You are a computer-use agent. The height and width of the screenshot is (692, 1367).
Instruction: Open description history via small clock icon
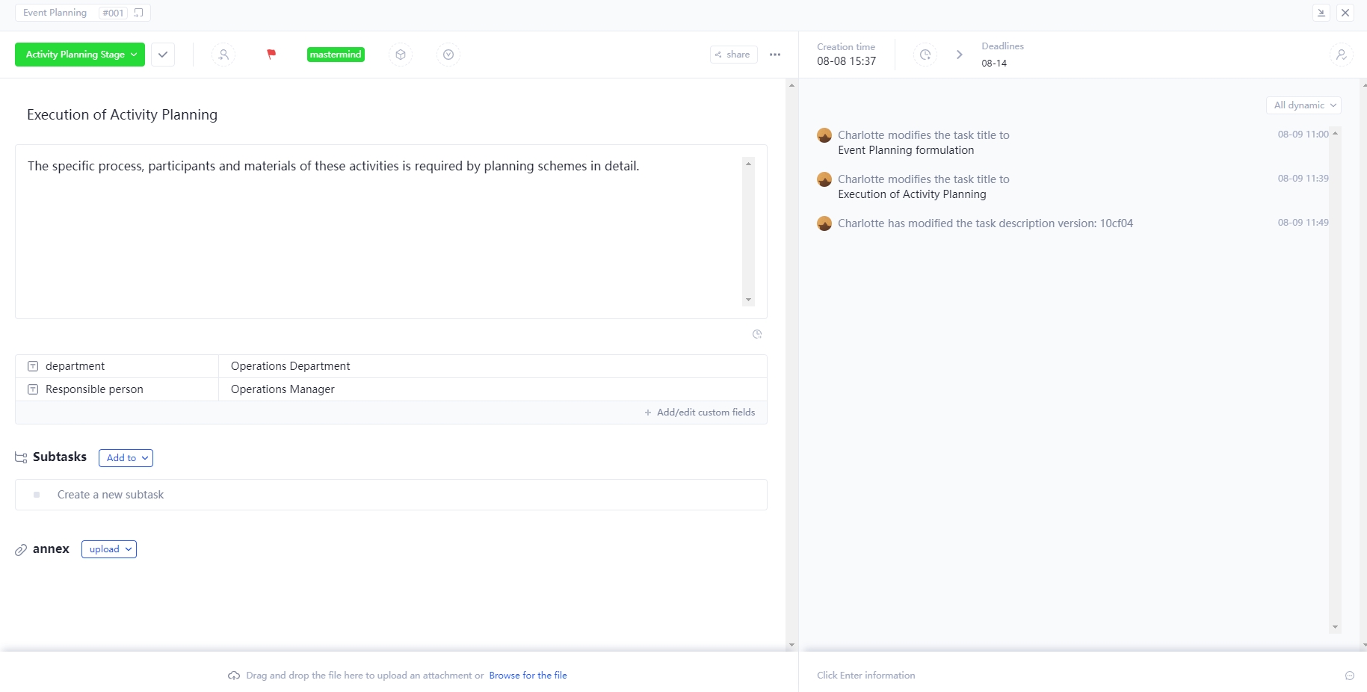tap(756, 334)
